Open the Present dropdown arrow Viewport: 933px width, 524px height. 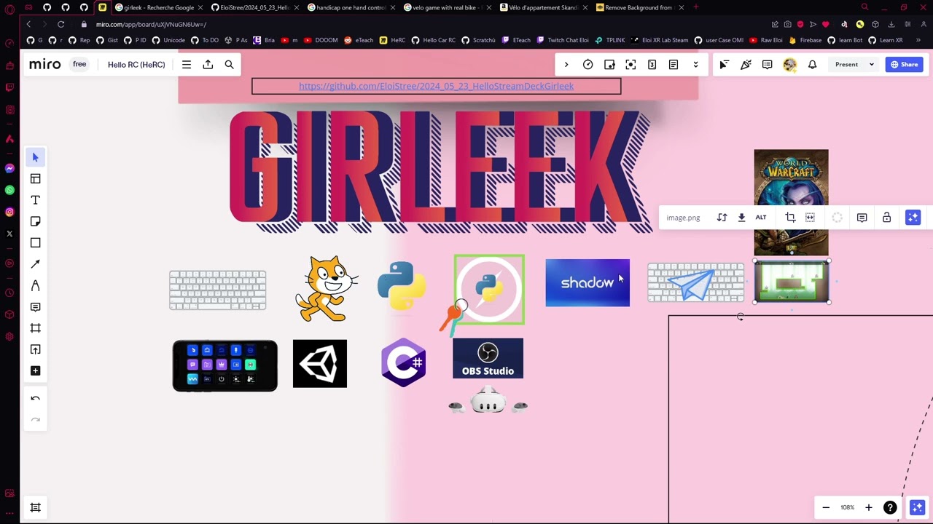click(871, 65)
